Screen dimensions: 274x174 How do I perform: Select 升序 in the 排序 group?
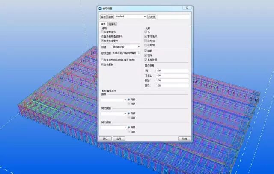[129, 99]
